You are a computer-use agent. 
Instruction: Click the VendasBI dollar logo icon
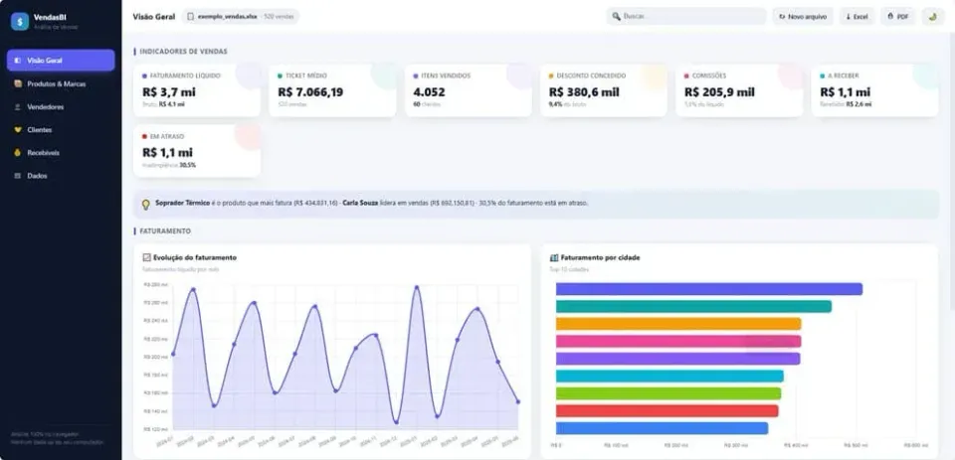pyautogui.click(x=20, y=21)
